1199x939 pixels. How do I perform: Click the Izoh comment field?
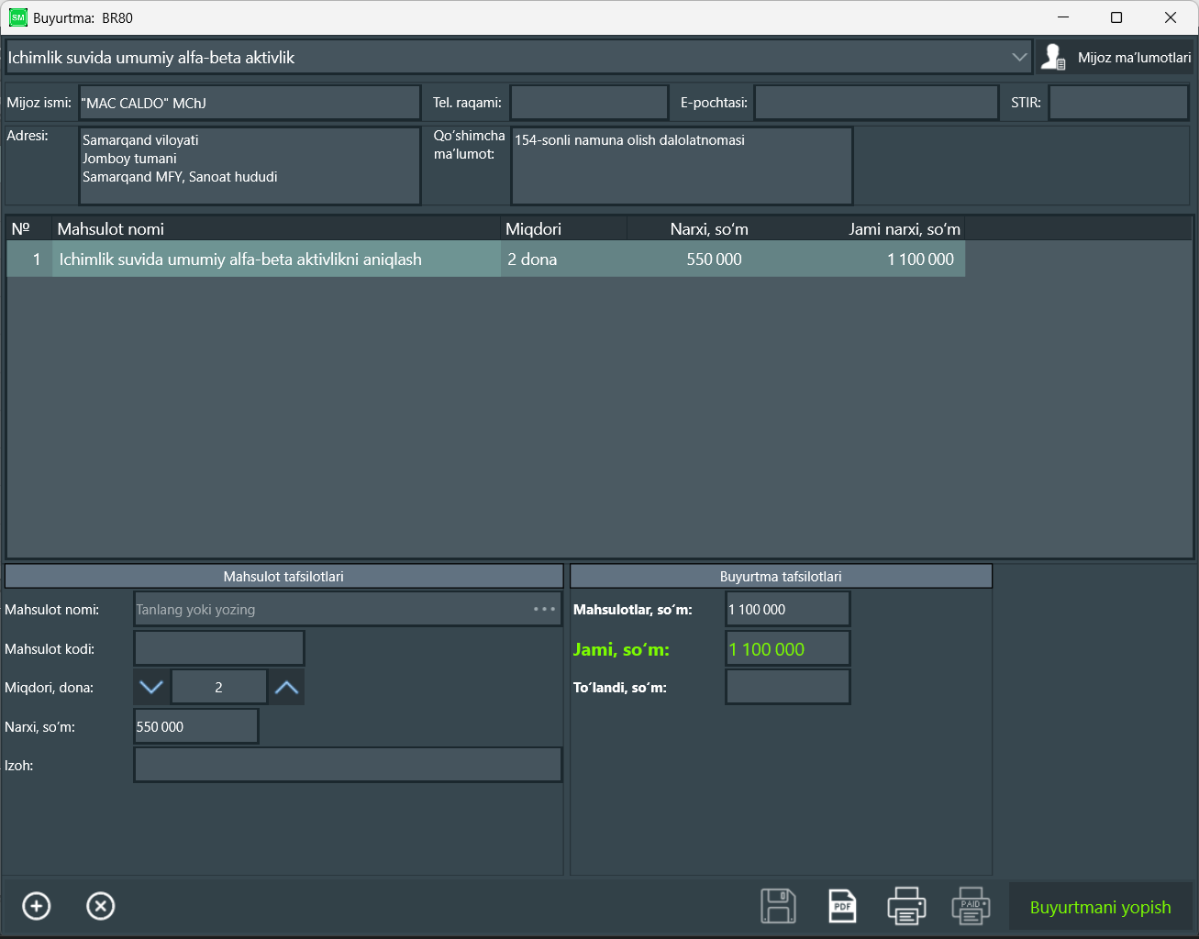348,765
